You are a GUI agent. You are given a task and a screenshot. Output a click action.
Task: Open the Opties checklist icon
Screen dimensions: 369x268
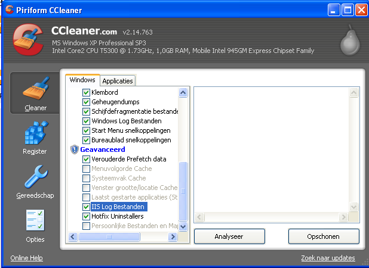(35, 220)
